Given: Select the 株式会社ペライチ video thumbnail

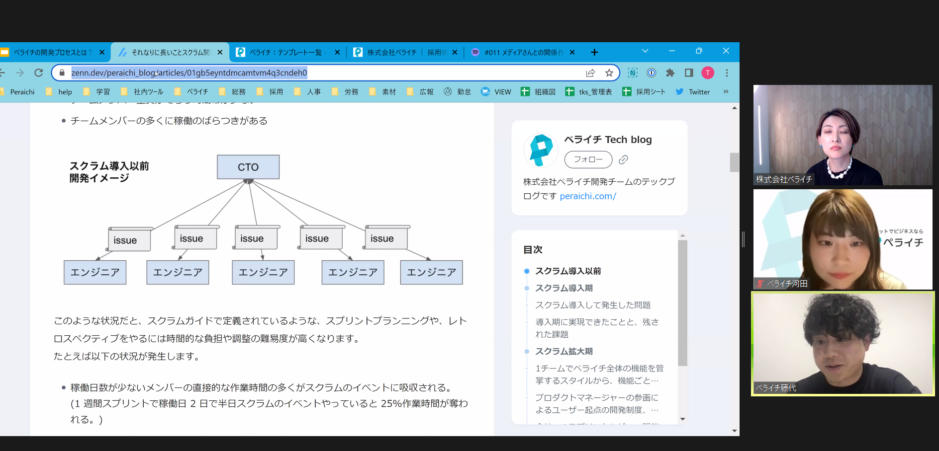Looking at the screenshot, I should tap(843, 135).
